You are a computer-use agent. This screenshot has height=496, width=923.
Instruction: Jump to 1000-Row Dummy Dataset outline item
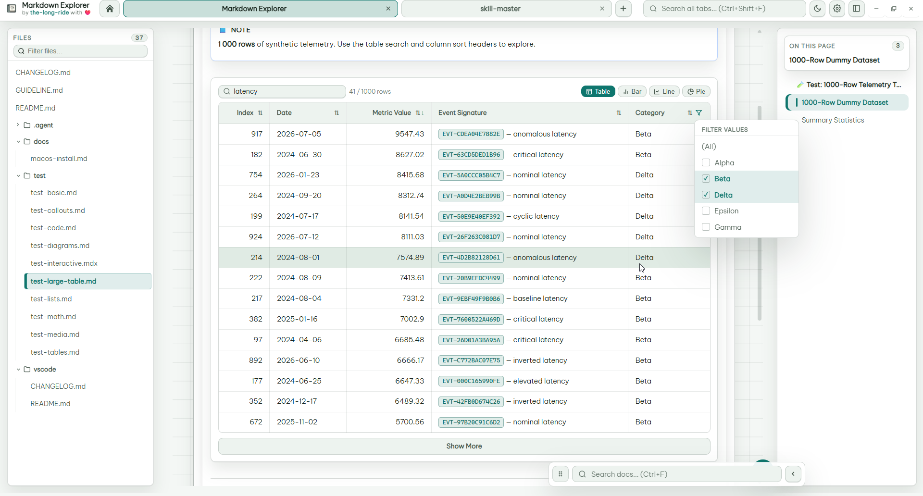click(847, 102)
